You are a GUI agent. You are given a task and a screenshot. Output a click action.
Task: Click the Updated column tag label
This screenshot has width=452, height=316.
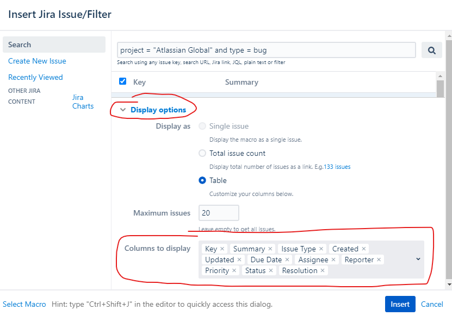(219, 260)
